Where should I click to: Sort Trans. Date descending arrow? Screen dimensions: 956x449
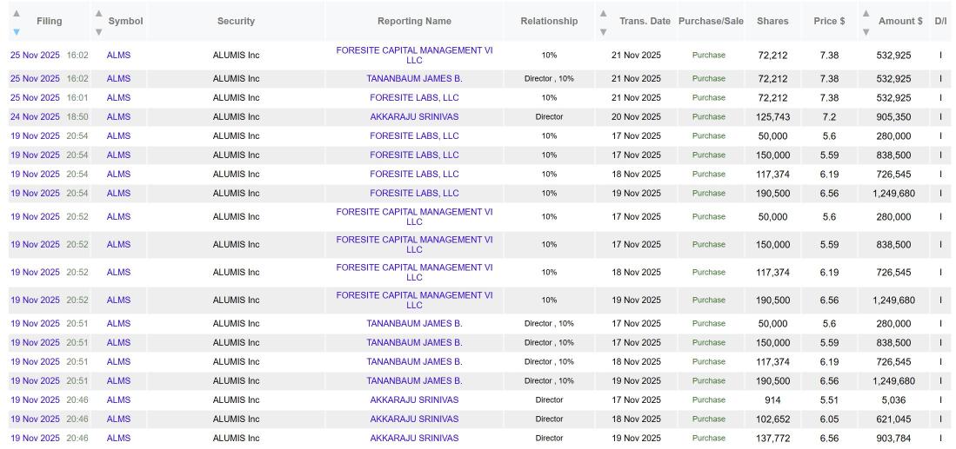click(x=603, y=31)
